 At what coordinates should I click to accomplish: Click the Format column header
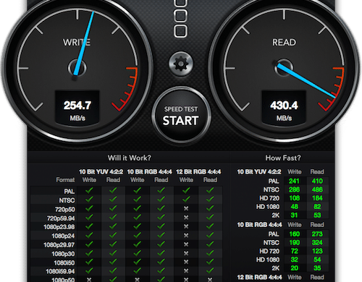[65, 180]
